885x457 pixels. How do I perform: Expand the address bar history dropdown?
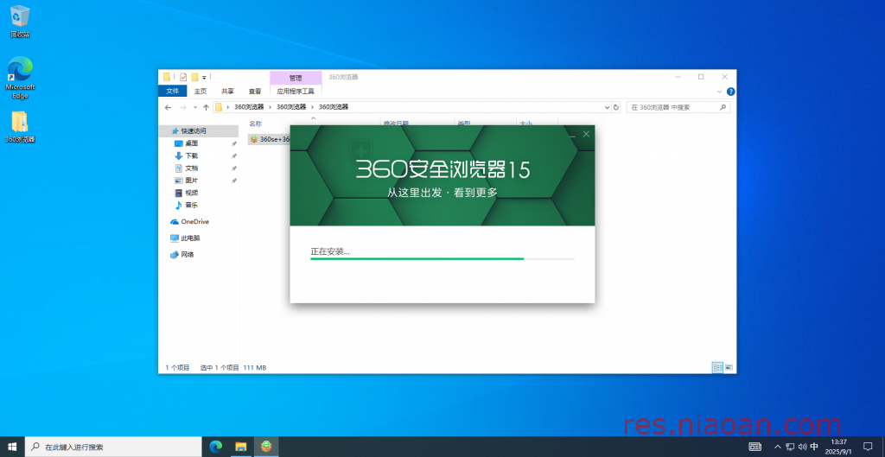[x=608, y=107]
